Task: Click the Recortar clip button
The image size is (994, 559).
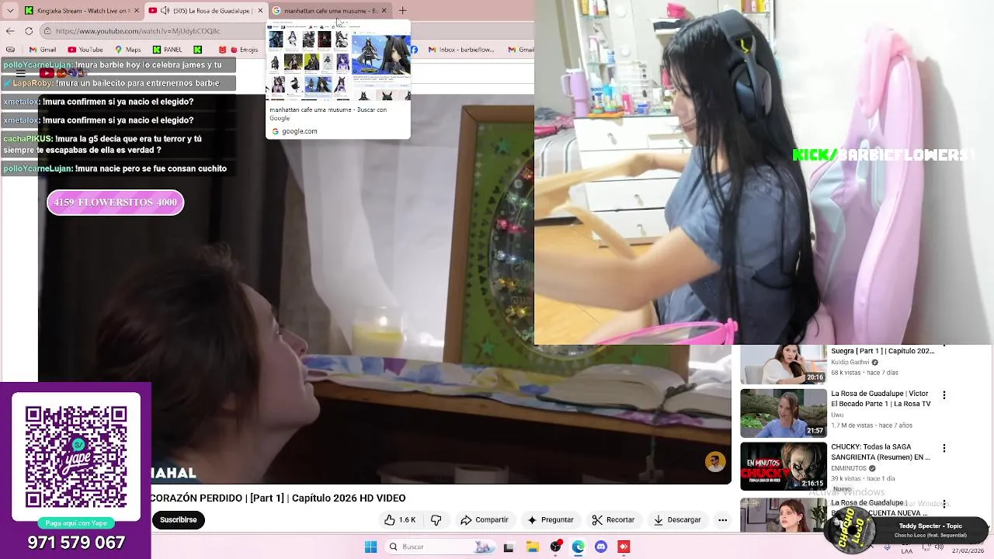Action: 613,520
